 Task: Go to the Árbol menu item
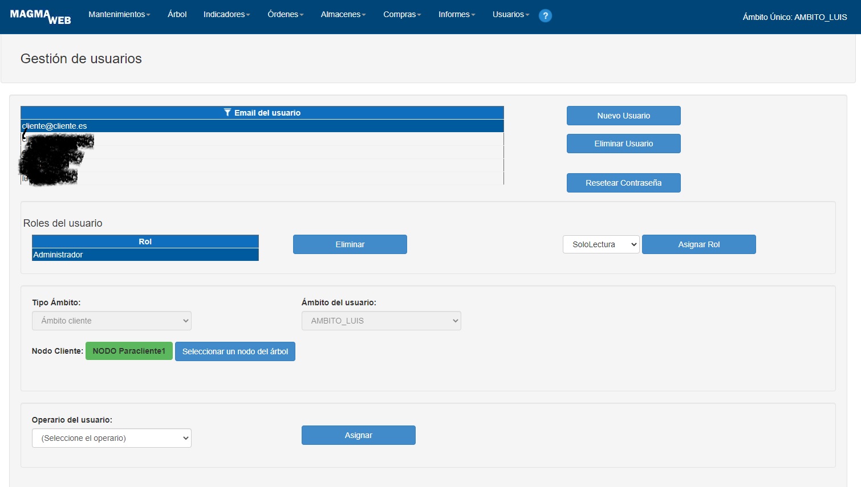coord(177,15)
